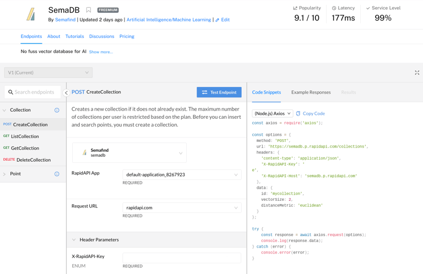Viewport: 423px width, 274px height.
Task: Click the Latency 177ms value
Action: (343, 18)
